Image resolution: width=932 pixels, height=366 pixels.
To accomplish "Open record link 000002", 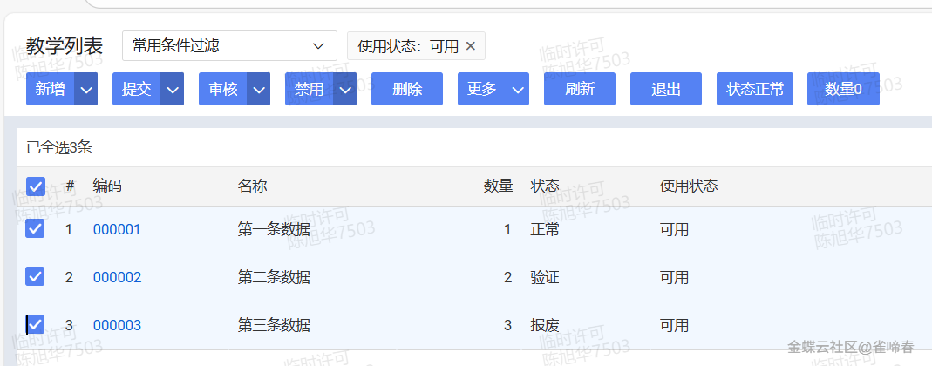I will pos(117,278).
